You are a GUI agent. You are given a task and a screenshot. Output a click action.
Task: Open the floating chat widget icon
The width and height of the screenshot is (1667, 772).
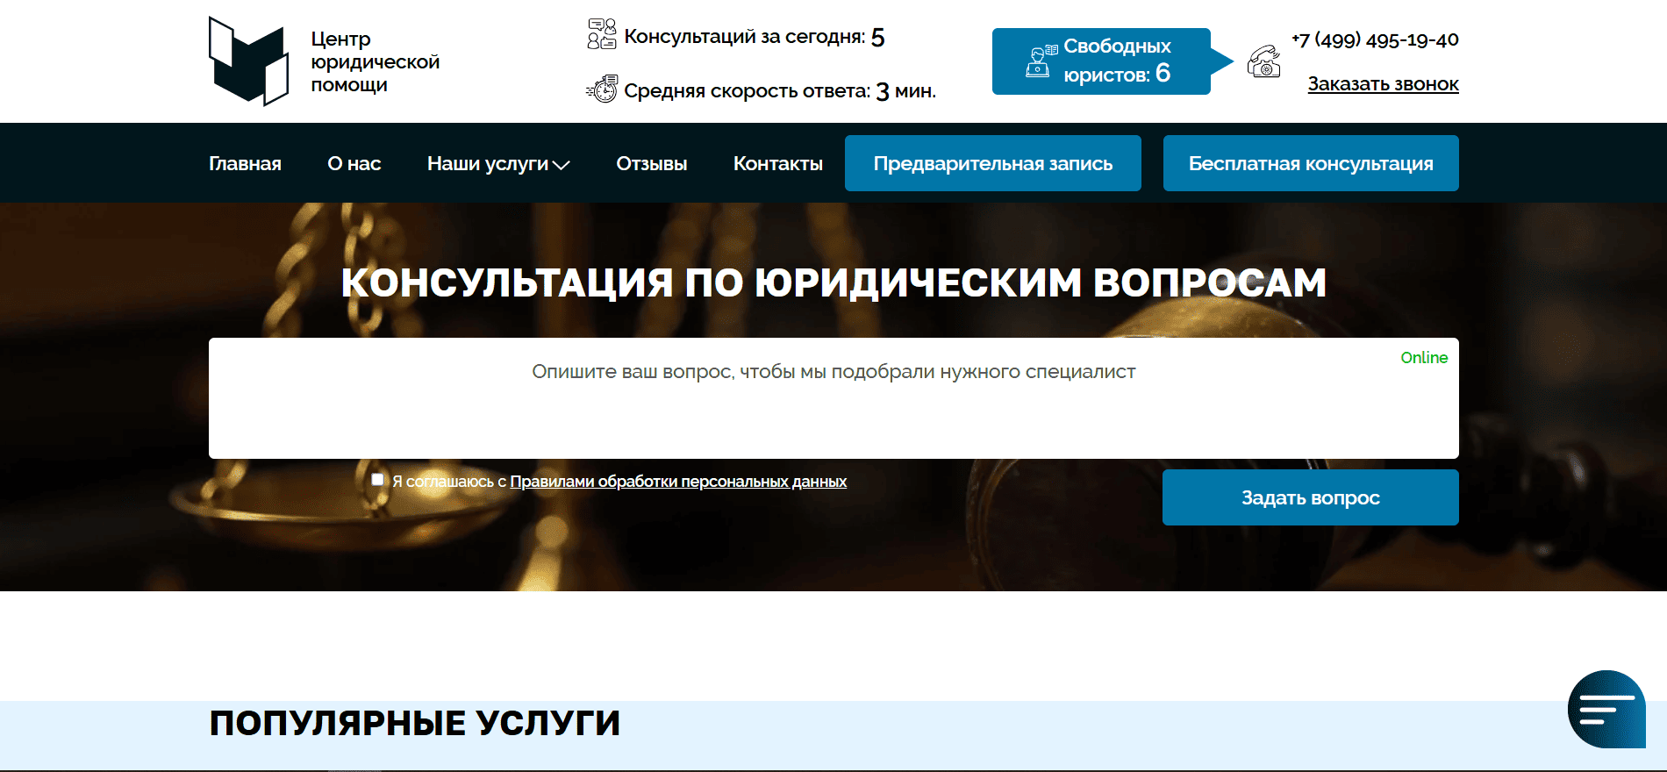[1606, 709]
